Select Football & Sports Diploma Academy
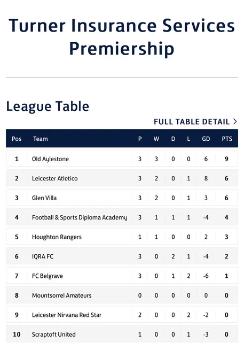The width and height of the screenshot is (244, 364). [x=80, y=217]
